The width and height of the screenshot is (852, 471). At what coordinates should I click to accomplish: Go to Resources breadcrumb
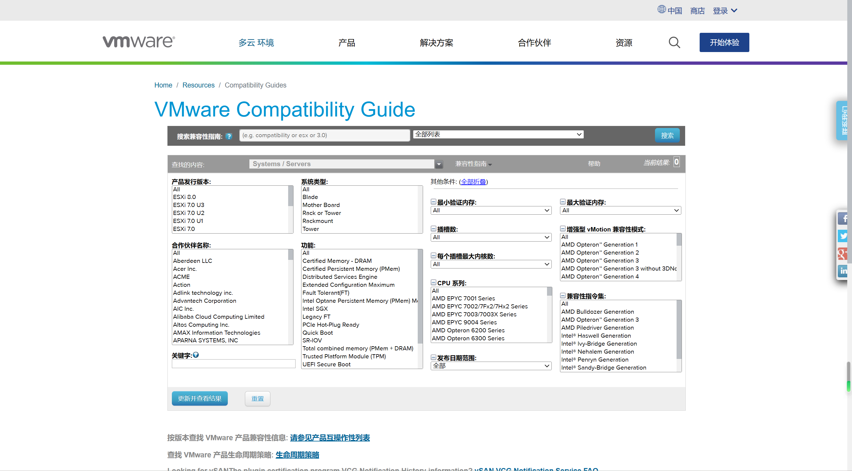(199, 85)
